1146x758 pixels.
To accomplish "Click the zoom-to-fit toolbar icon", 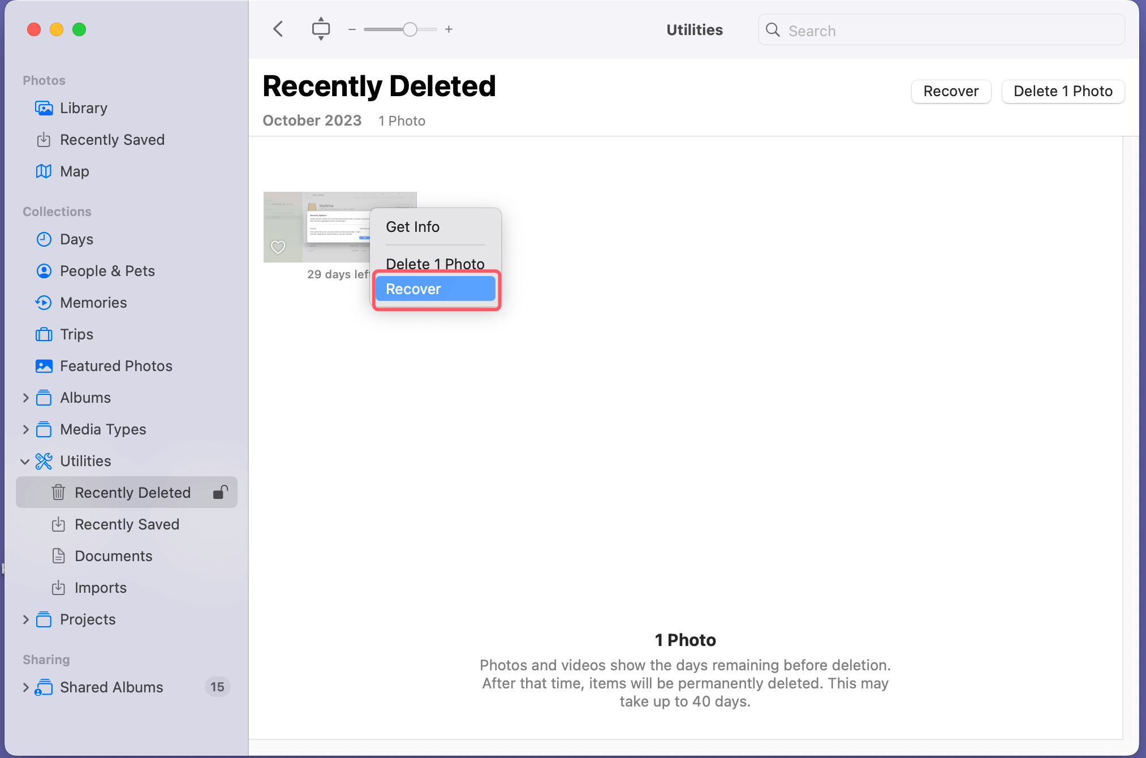I will tap(321, 29).
